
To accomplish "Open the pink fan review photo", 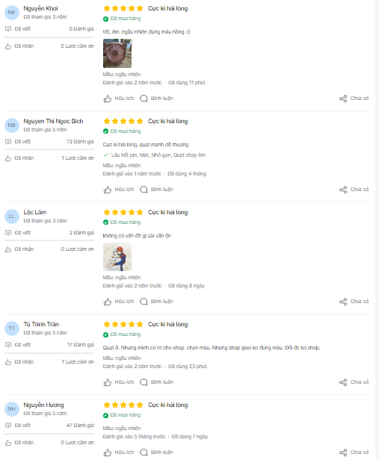I will tap(117, 54).
